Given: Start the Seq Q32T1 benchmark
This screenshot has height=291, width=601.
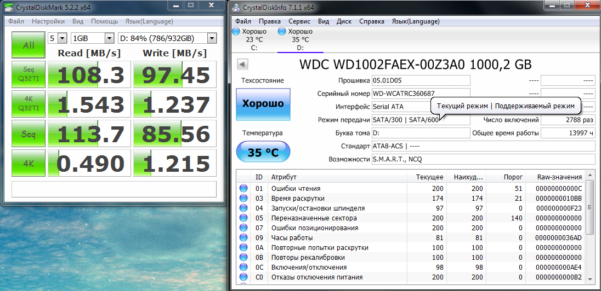Looking at the screenshot, I should coord(29,74).
